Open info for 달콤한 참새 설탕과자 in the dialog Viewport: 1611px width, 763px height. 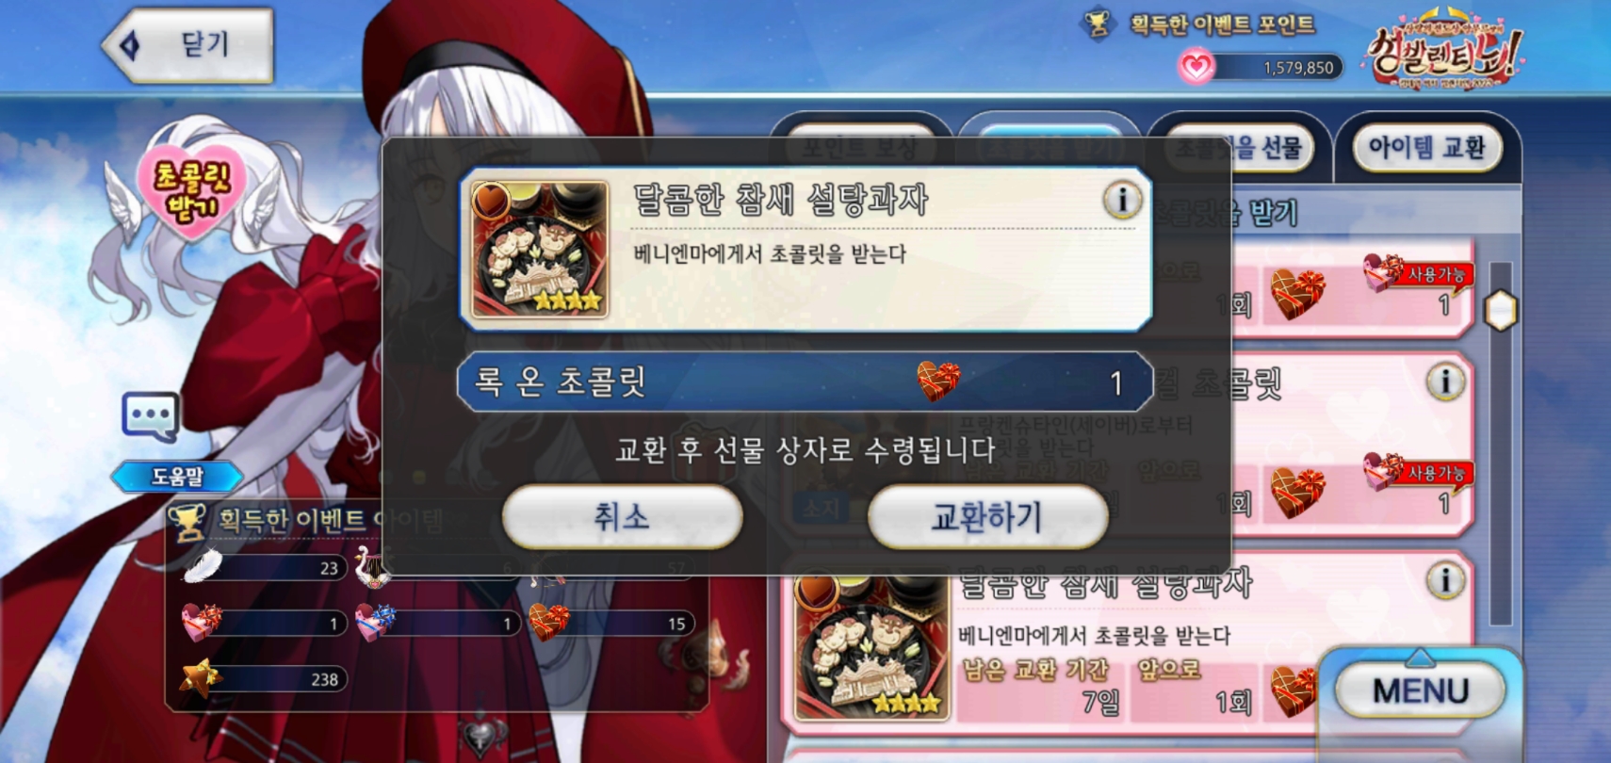pos(1121,200)
